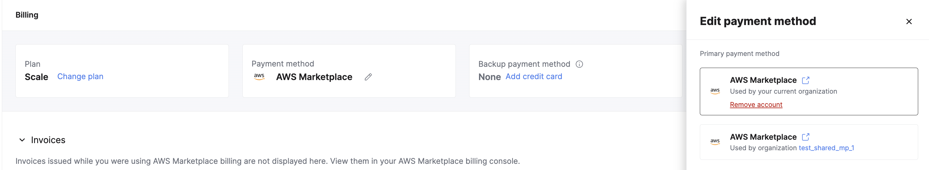Click AWS logo in test_shared_mp_1 payment option

(715, 142)
